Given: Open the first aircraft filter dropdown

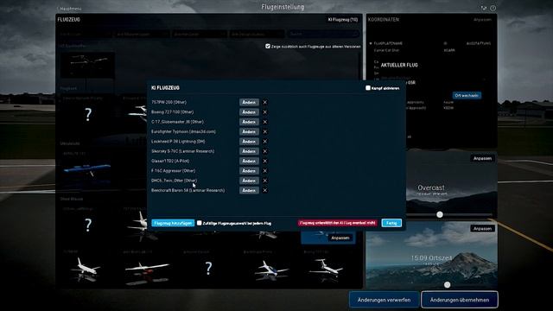Looking at the screenshot, I should [86, 35].
